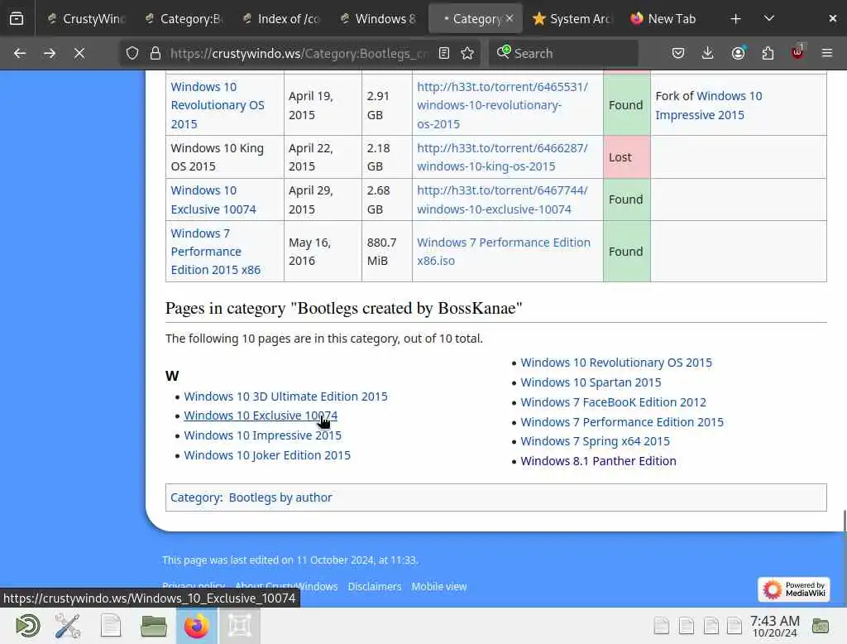Open the settings tools taskbar icon

(68, 626)
